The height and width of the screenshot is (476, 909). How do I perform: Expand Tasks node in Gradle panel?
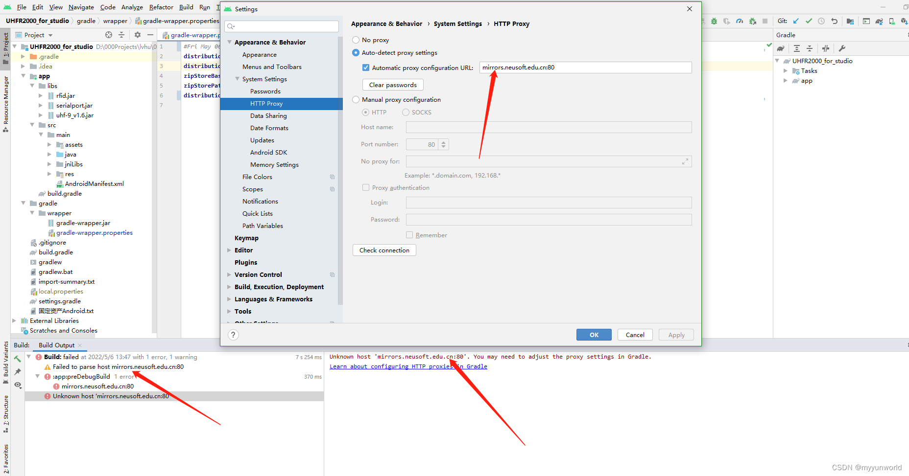[x=786, y=71]
